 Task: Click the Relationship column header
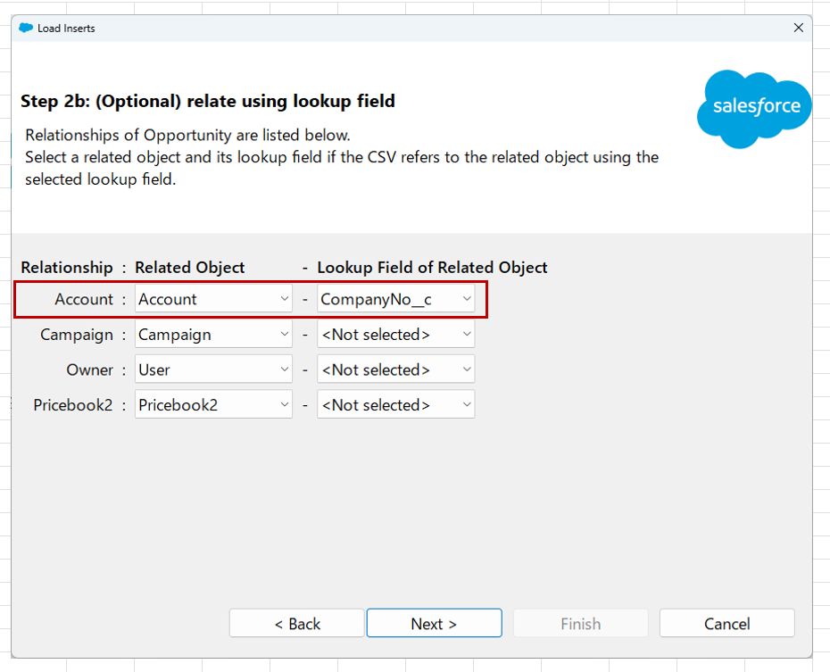click(67, 268)
